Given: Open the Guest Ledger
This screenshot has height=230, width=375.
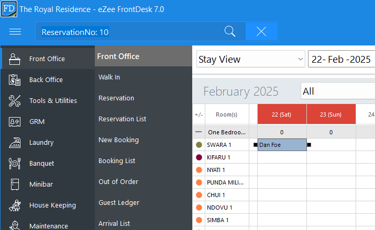Looking at the screenshot, I should 119,203.
